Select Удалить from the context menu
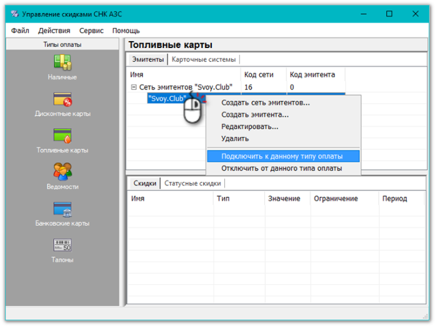The width and height of the screenshot is (435, 326). click(x=235, y=138)
